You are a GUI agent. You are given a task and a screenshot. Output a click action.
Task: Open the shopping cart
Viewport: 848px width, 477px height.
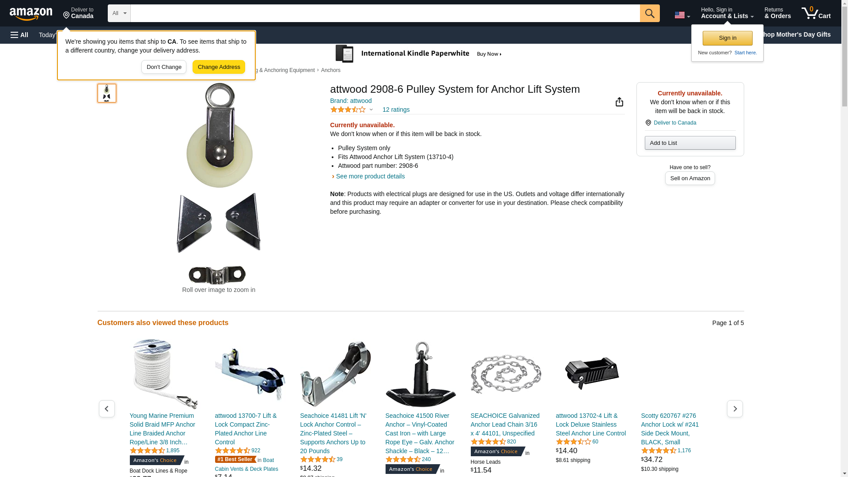point(816,13)
